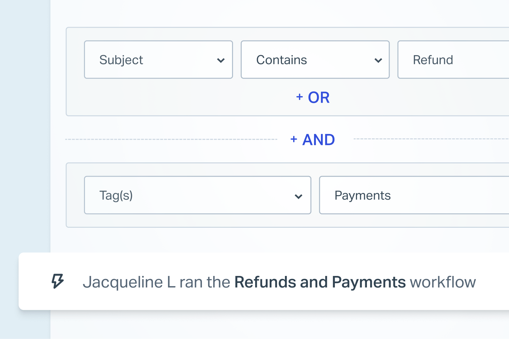Expand the Tag(s) condition dropdown
Image resolution: width=509 pixels, height=339 pixels.
pos(198,195)
